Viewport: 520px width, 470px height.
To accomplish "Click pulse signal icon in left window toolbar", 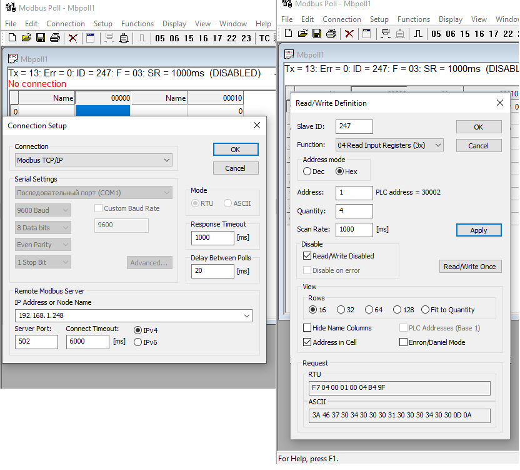I will pos(142,38).
